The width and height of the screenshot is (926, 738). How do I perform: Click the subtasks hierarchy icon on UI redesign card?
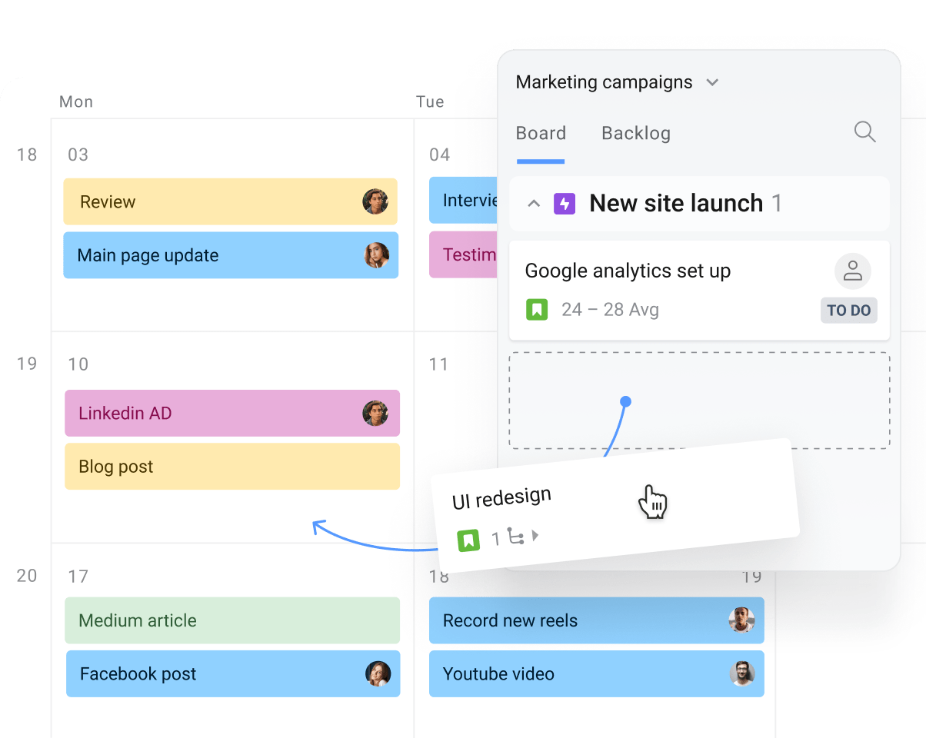[x=518, y=538]
